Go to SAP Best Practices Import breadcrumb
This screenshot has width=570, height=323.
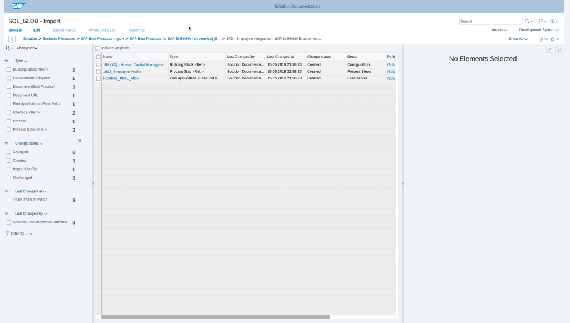click(102, 39)
